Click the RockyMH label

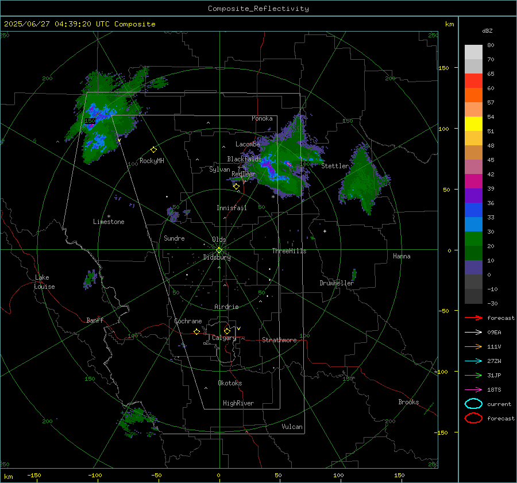152,161
